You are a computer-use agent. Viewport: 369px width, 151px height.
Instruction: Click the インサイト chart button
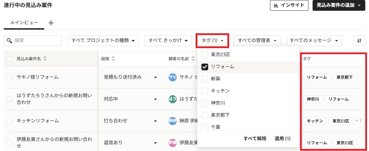(x=289, y=5)
